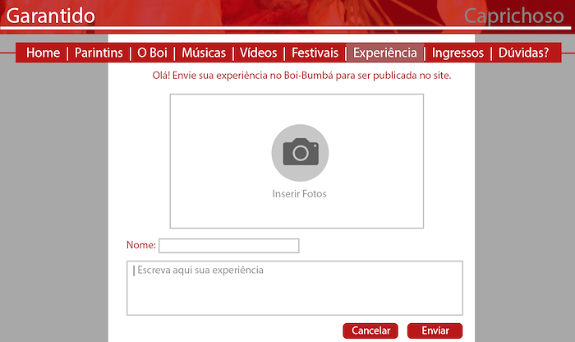The image size is (575, 342).
Task: Click into the Nome input field
Action: 229,246
